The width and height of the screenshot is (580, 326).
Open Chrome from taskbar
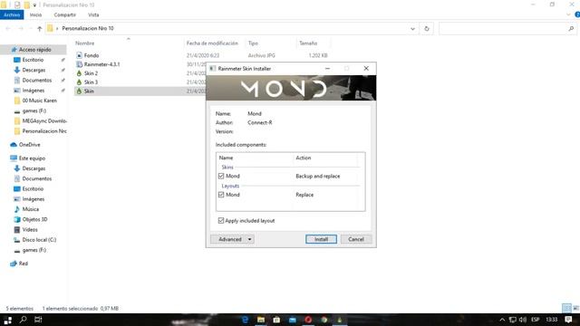click(324, 320)
